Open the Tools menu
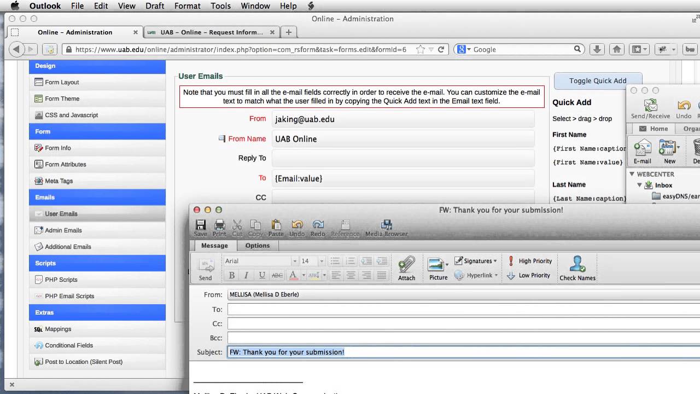 coord(220,6)
